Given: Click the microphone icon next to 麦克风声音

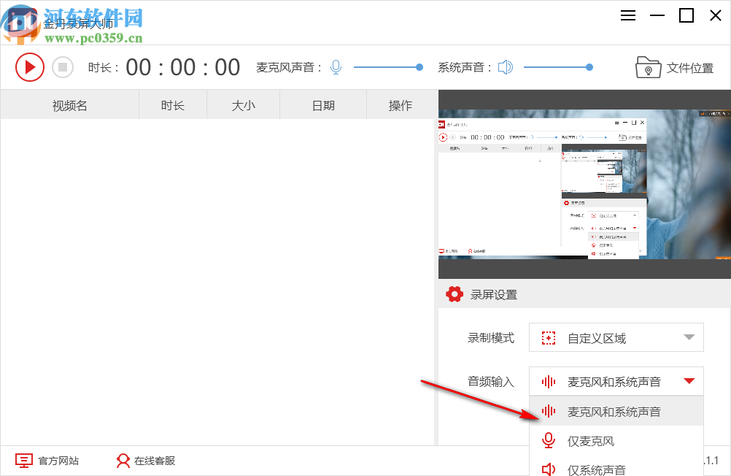Looking at the screenshot, I should (336, 66).
